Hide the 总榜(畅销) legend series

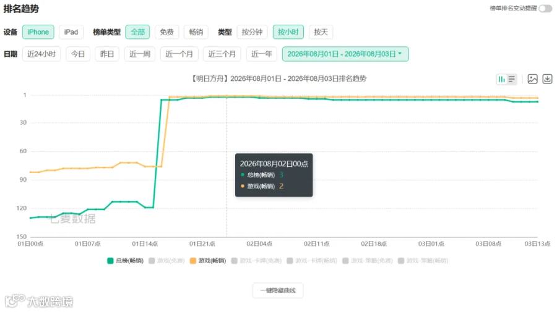point(126,261)
